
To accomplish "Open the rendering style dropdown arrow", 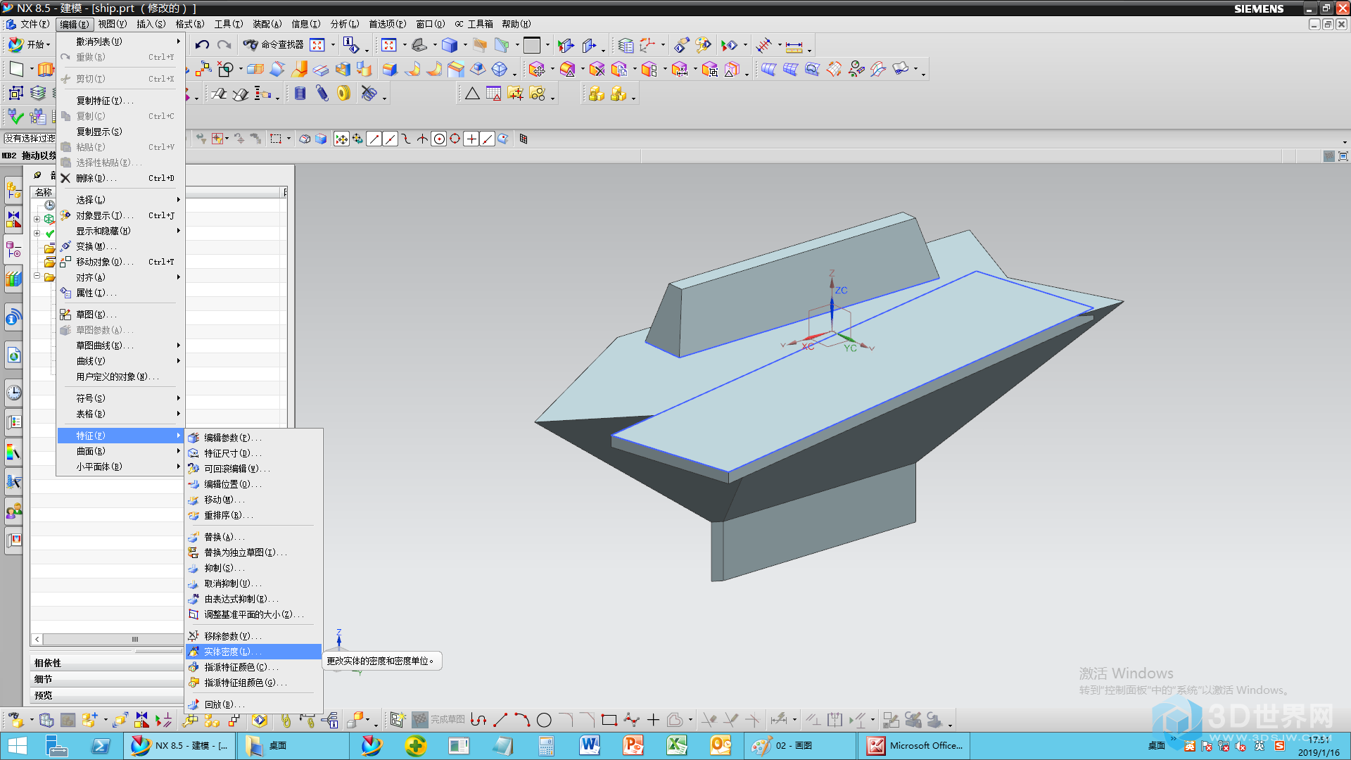I will [464, 46].
